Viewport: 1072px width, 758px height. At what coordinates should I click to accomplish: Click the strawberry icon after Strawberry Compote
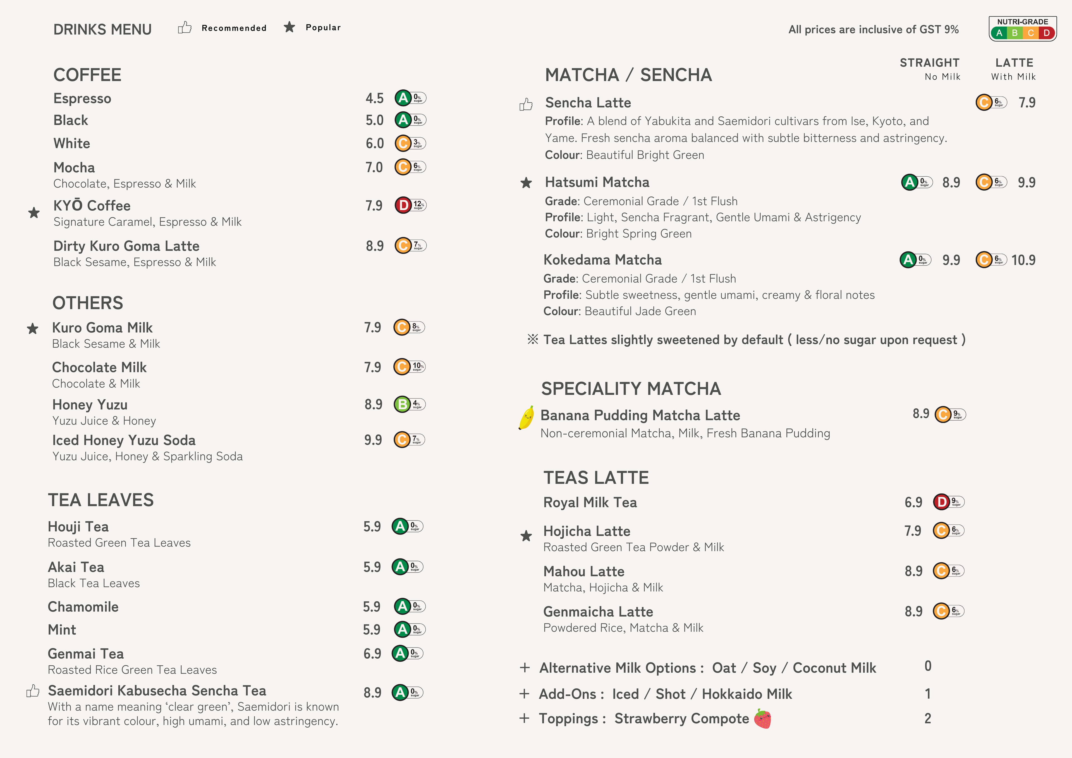tap(762, 719)
